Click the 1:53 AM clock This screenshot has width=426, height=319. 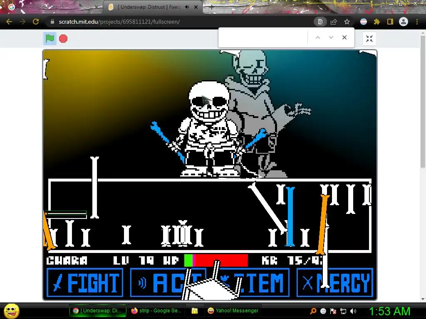tap(389, 311)
